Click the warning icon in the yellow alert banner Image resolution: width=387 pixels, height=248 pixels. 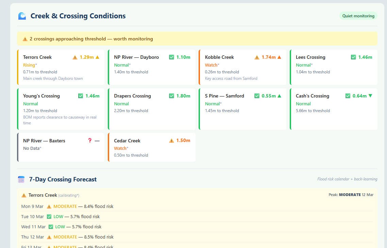pyautogui.click(x=25, y=39)
